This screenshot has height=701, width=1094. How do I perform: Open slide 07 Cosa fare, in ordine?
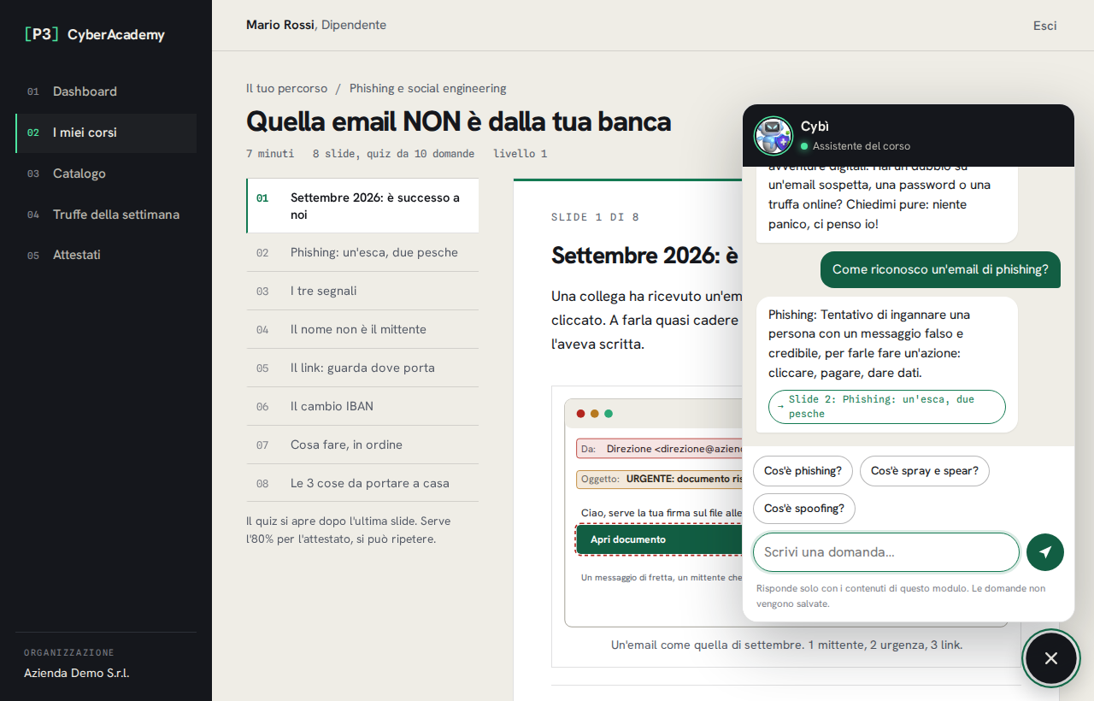362,445
